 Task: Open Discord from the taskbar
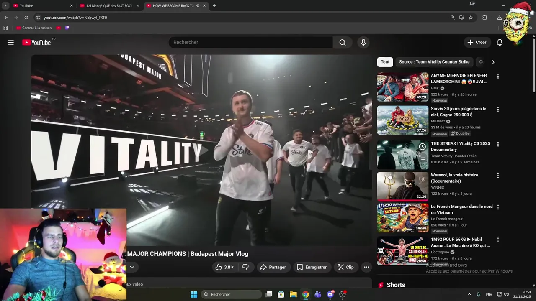click(x=330, y=294)
